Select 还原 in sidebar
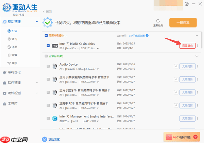Viewport: 204px width, 143px height. 13,47
